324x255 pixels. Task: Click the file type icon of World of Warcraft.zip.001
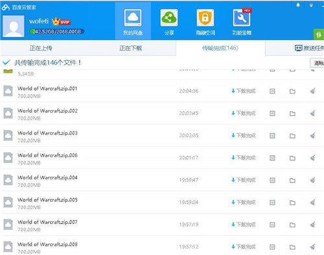point(8,91)
